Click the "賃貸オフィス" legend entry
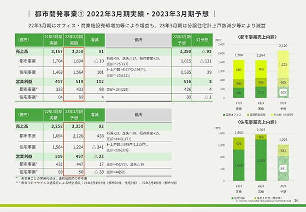 click(x=232, y=115)
